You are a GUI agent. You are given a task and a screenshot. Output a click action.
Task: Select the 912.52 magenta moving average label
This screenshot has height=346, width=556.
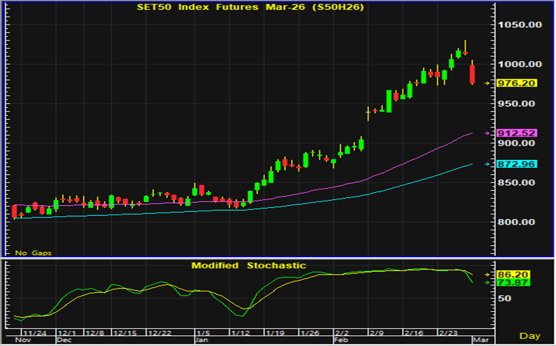(519, 133)
